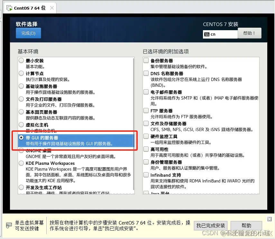Click the keyboard icon beside cn
Viewport: 275px width, 239px height.
(207, 34)
